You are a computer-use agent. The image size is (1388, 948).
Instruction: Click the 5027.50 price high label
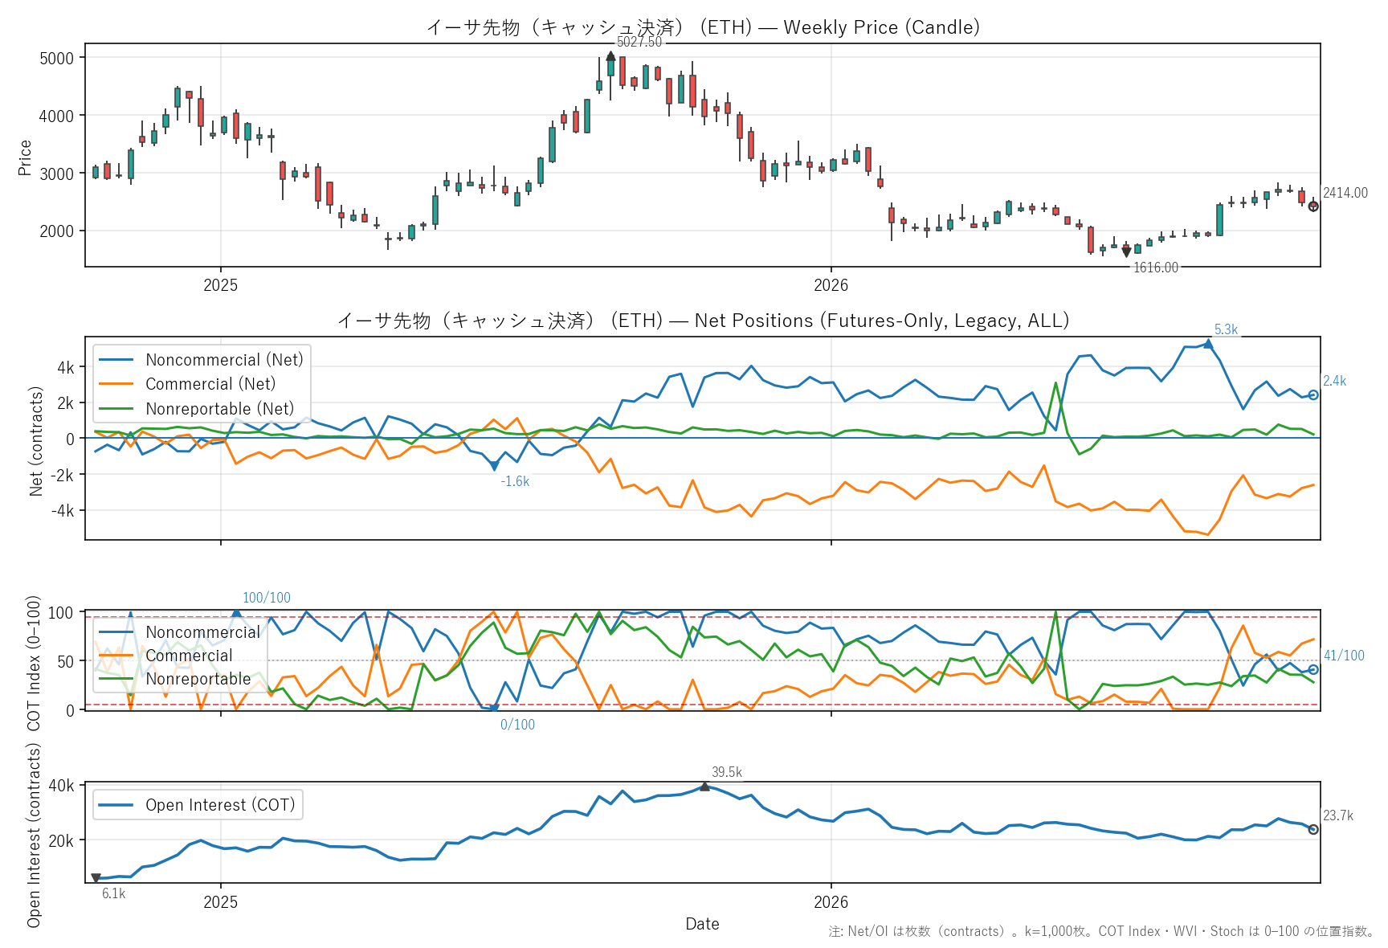(x=639, y=42)
